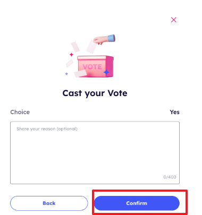
Task: Click the ballot paper leaning on box front
Action: coord(80,73)
